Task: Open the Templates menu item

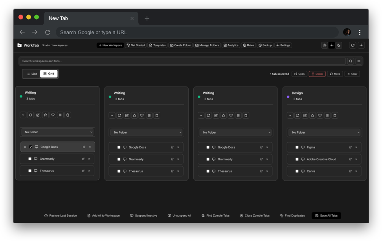Action: [x=157, y=45]
